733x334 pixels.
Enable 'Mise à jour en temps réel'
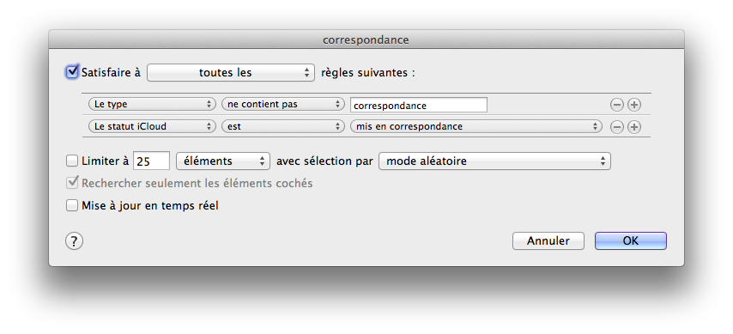click(x=72, y=205)
